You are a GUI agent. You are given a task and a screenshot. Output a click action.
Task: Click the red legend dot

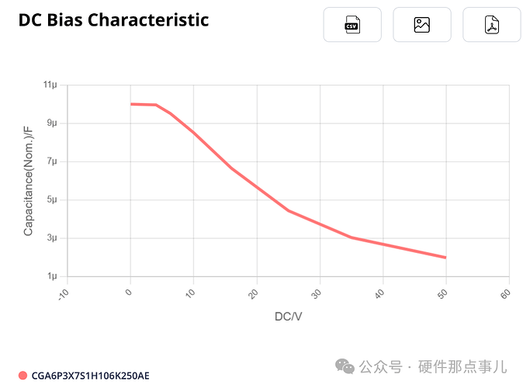pos(23,376)
